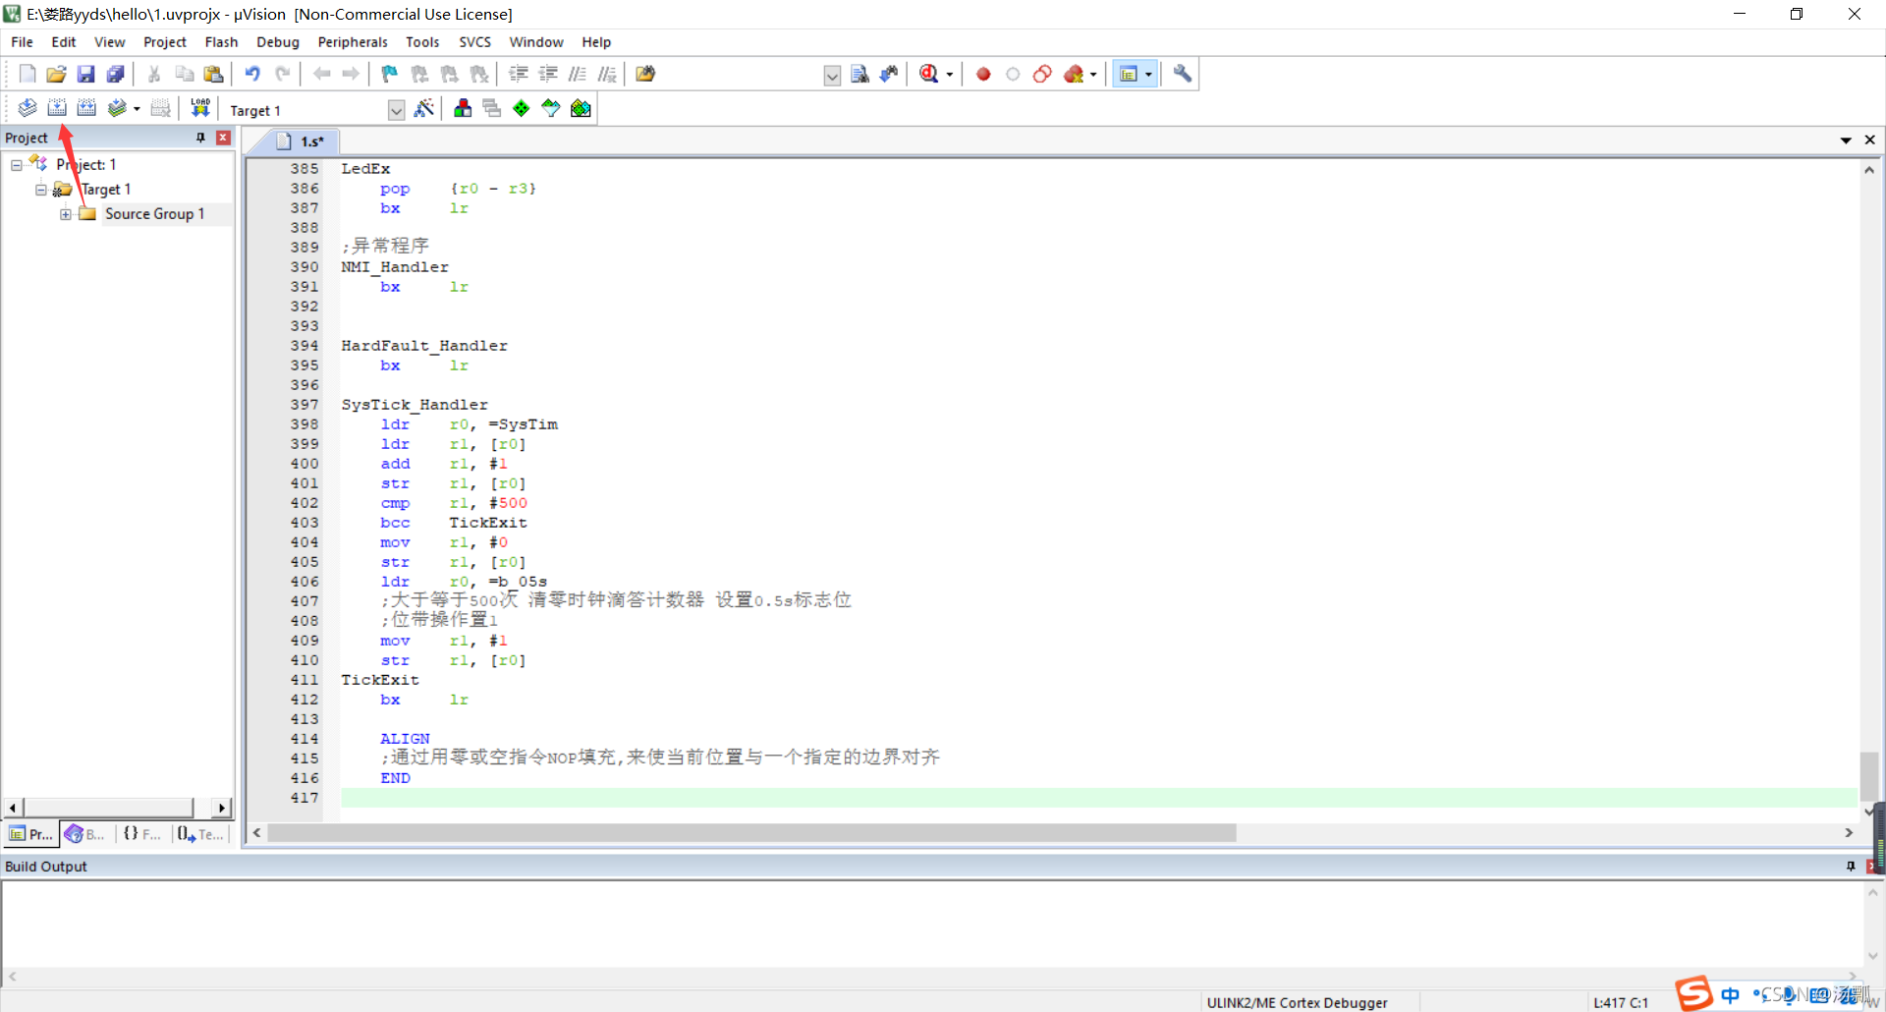Viewport: 1886px width, 1012px height.
Task: Close the Project panel
Action: (223, 138)
